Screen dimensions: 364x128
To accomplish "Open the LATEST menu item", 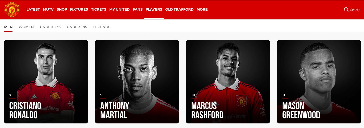I will (x=33, y=9).
